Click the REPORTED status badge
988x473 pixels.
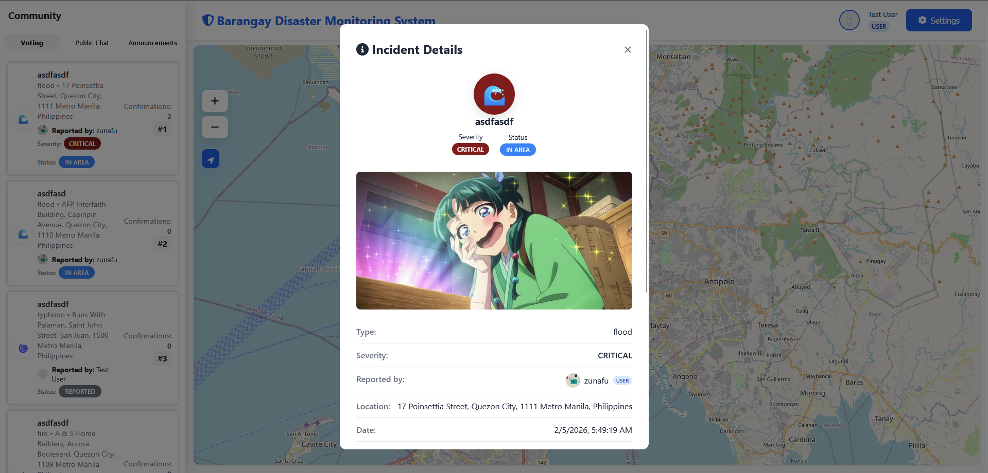coord(80,391)
